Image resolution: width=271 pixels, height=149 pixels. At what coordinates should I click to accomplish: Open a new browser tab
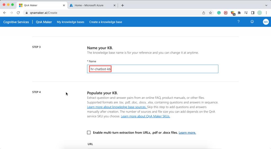click(x=123, y=5)
